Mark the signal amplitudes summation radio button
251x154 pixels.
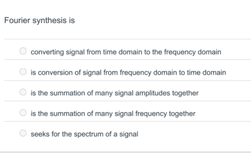[x=23, y=92]
